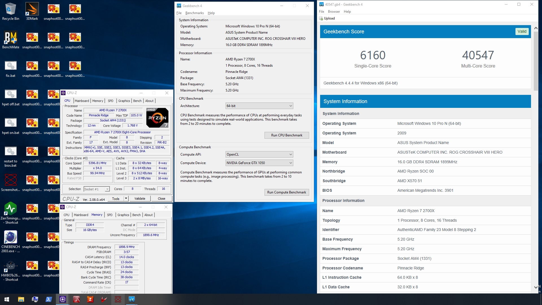Click the Run Compute Benchmark button

click(287, 192)
